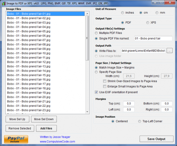
Task: Open the www.CompulsiveCode.com link
Action: click(x=57, y=142)
